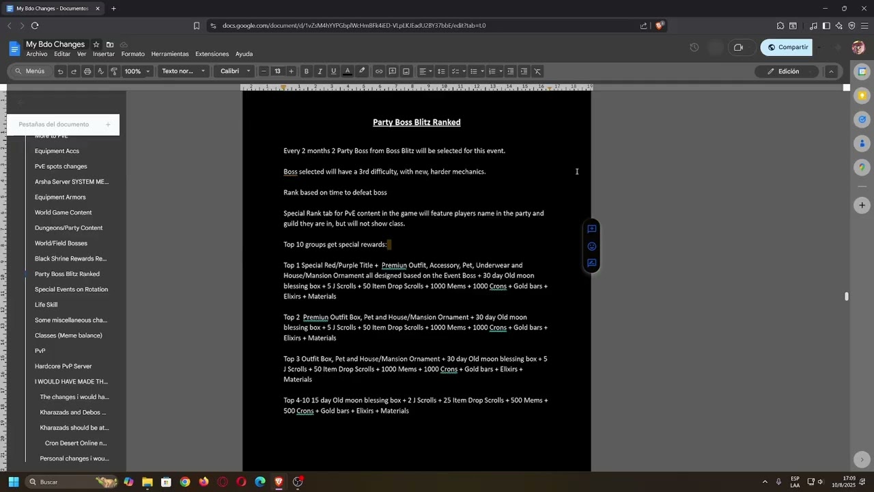Open Windows Start menu

tap(13, 482)
